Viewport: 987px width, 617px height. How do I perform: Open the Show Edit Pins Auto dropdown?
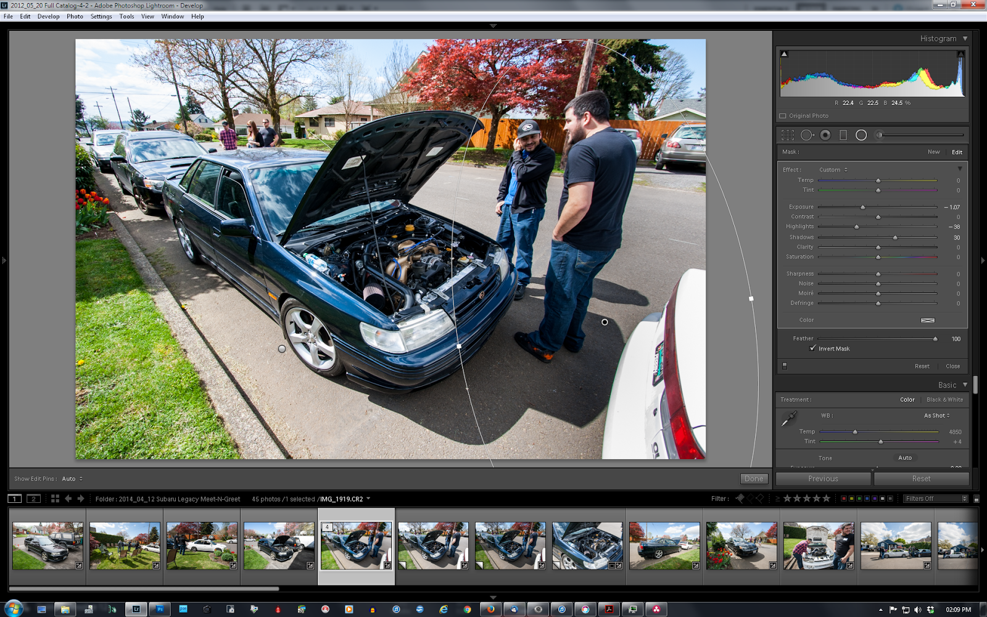point(72,479)
